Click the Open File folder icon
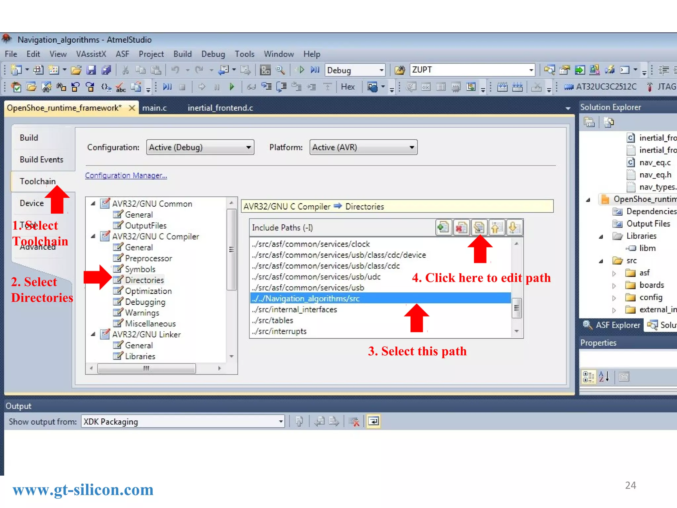The width and height of the screenshot is (677, 508). click(76, 70)
